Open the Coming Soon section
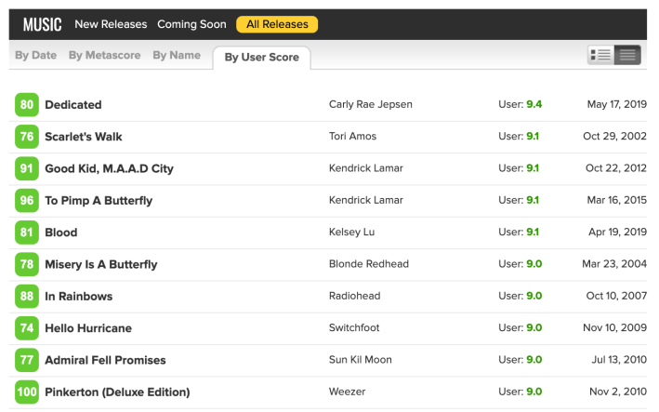Viewport: 659px width, 412px height. point(191,24)
